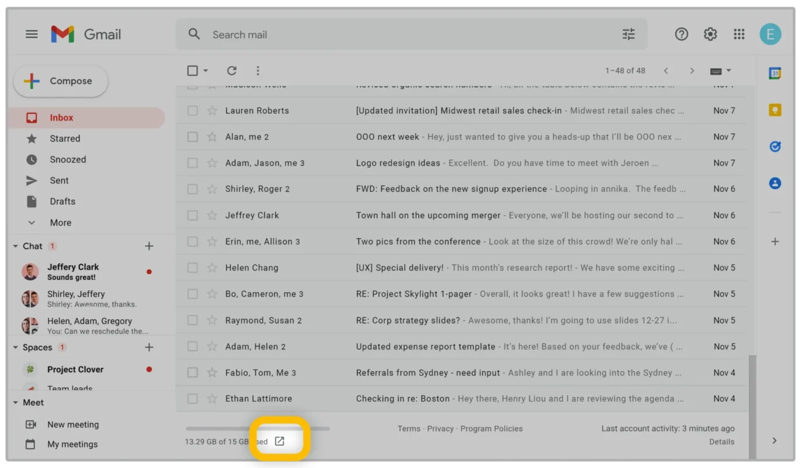
Task: Open Gmail settings
Action: (x=710, y=34)
